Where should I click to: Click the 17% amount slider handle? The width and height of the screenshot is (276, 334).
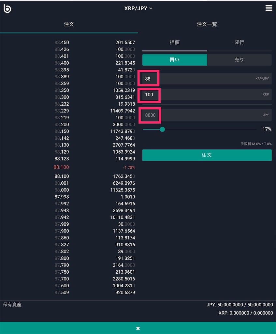click(162, 129)
